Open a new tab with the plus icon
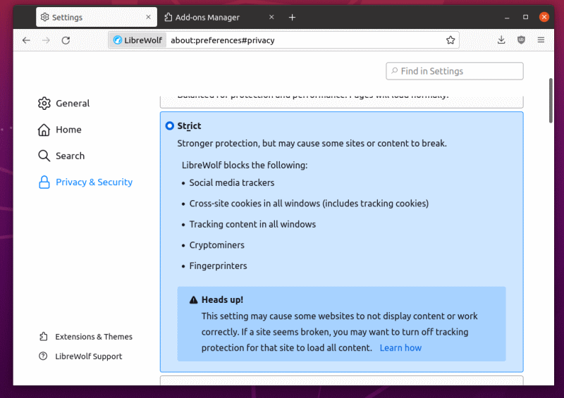The image size is (564, 398). (293, 17)
